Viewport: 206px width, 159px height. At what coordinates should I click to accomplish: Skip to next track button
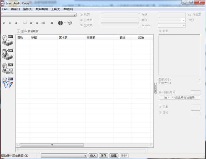click(43, 23)
